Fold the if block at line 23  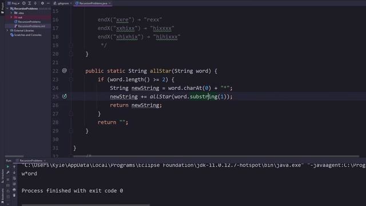point(71,80)
